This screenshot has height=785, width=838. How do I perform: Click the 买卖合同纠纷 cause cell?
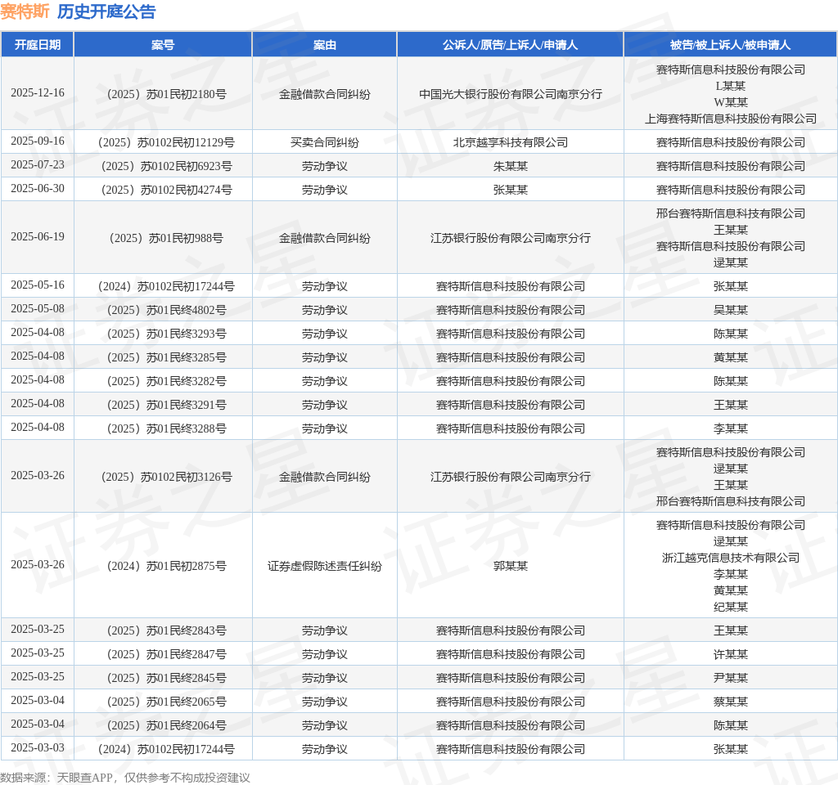(x=324, y=142)
